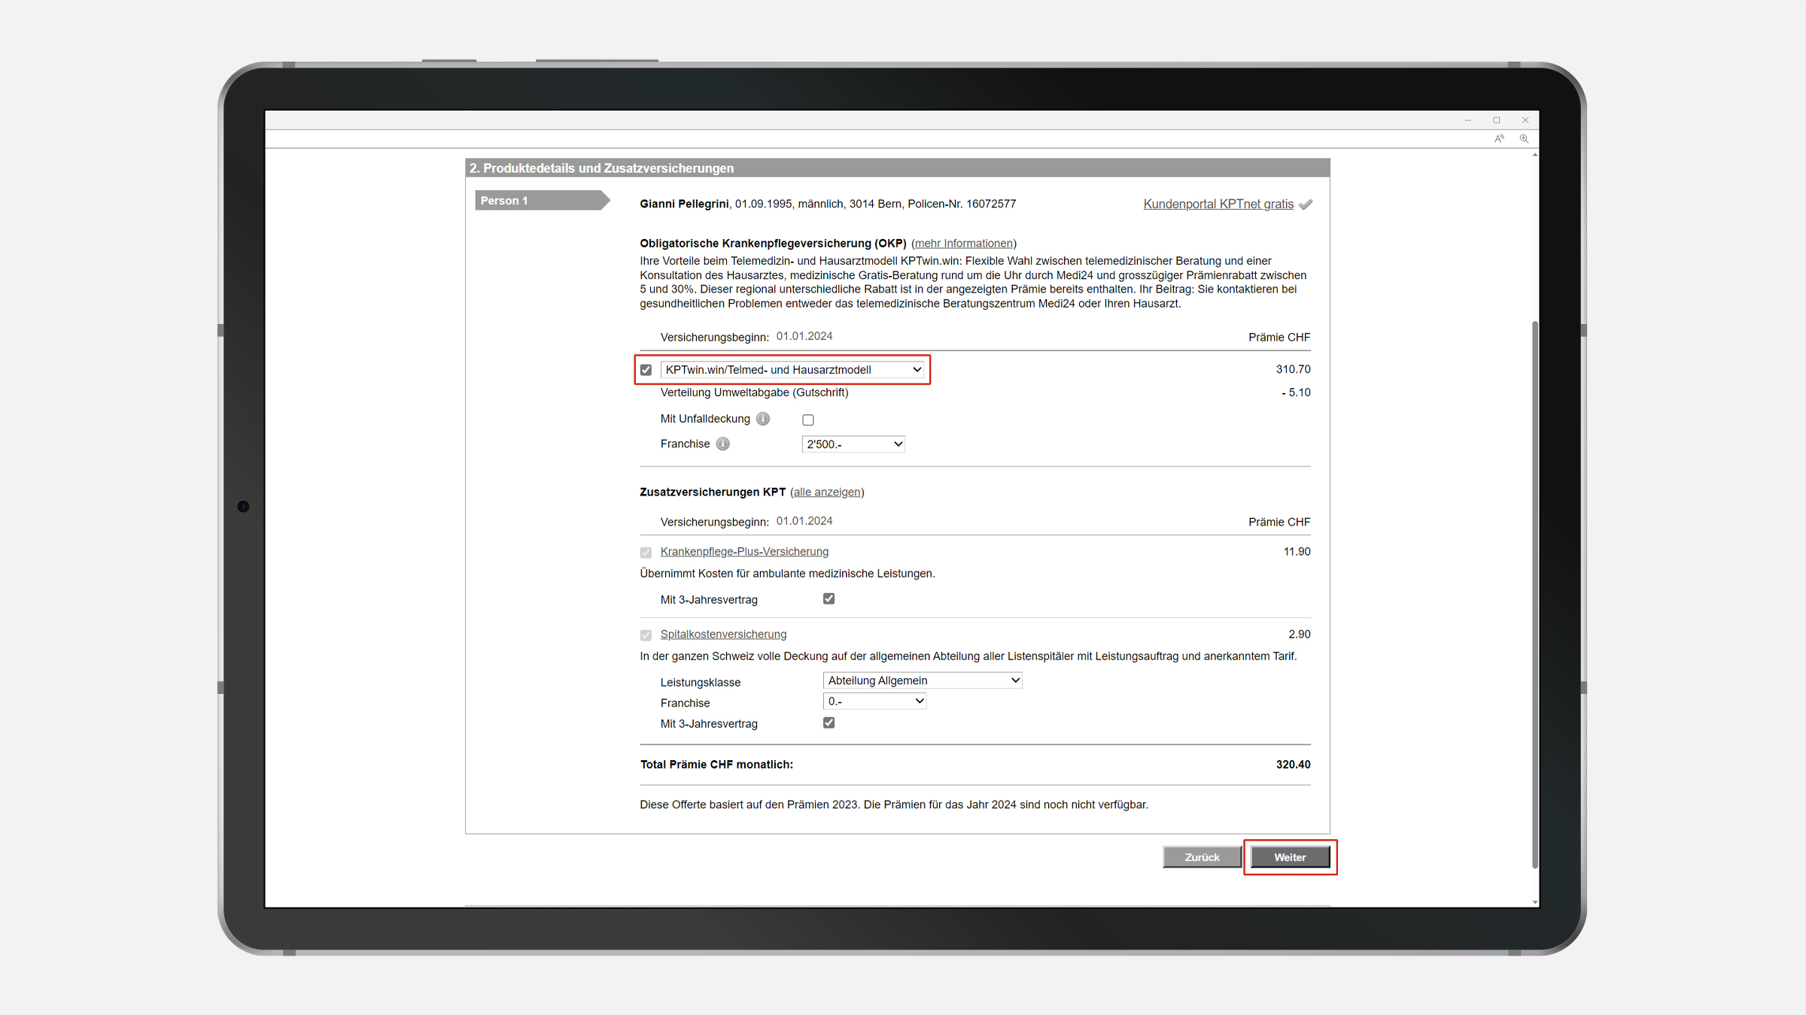Screen dimensions: 1806x1015
Task: Close the browser window
Action: point(1525,120)
